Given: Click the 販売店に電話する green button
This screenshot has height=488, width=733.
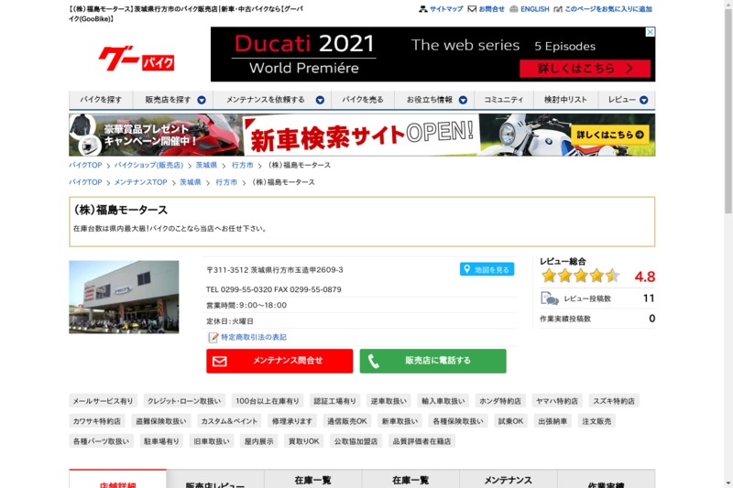Looking at the screenshot, I should [432, 361].
